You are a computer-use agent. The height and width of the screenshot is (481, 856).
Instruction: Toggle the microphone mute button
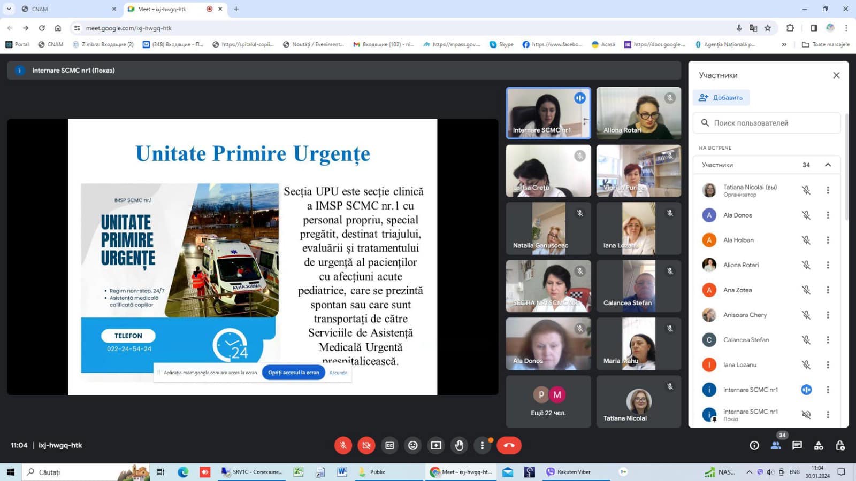[x=343, y=445]
